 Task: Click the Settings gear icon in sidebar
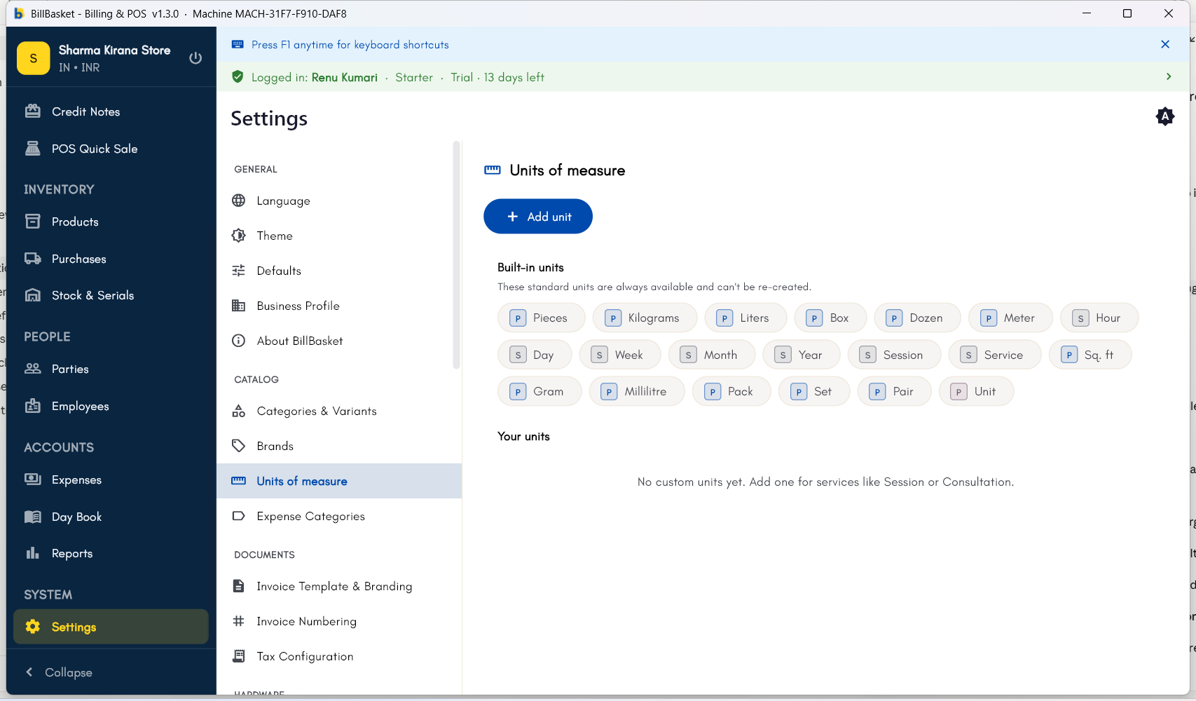tap(33, 627)
